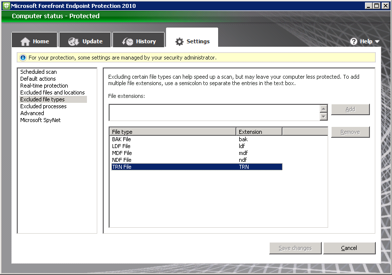Click the Help question mark icon

[x=354, y=42]
